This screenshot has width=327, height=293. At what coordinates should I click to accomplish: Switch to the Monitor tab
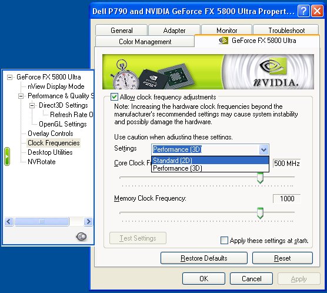coord(226,31)
